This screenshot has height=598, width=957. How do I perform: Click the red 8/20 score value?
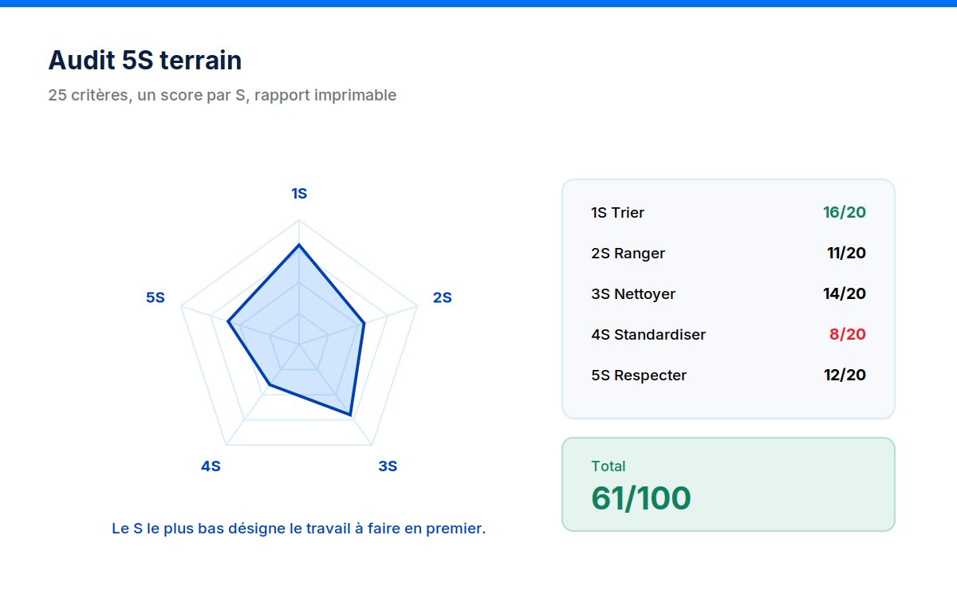pos(848,335)
